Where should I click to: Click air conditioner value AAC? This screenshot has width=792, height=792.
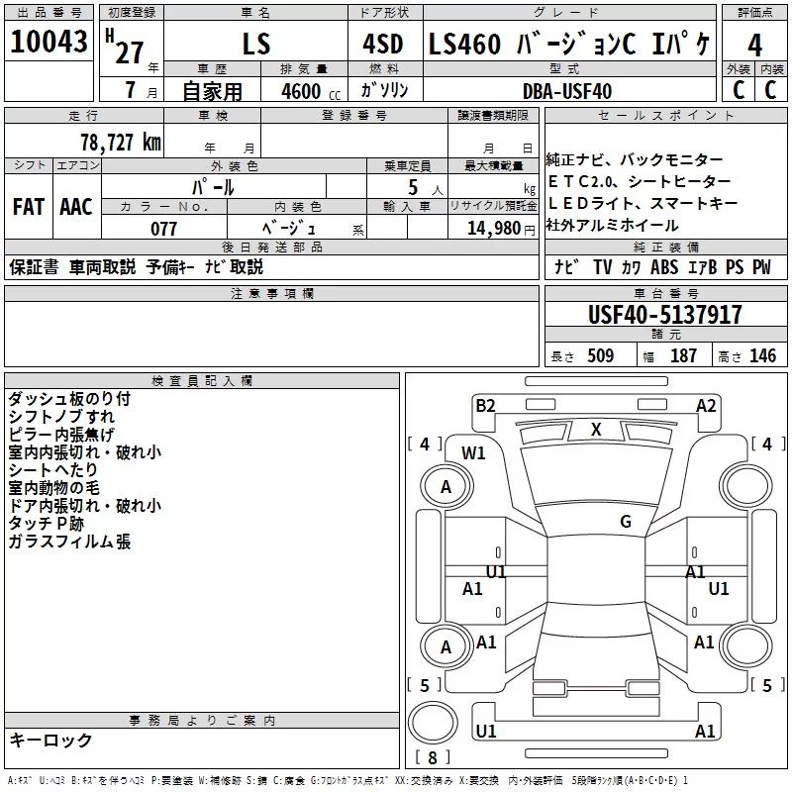[76, 207]
